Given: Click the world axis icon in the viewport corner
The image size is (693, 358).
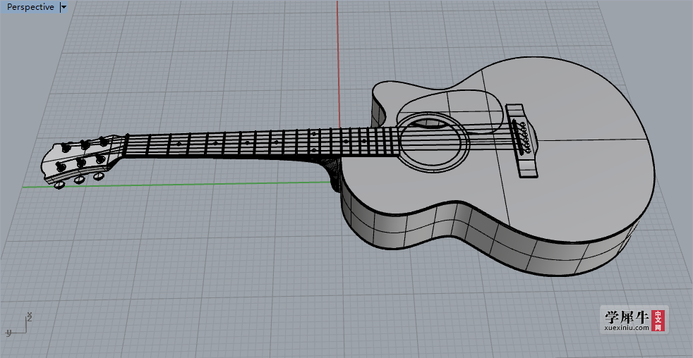Looking at the screenshot, I should [18, 326].
